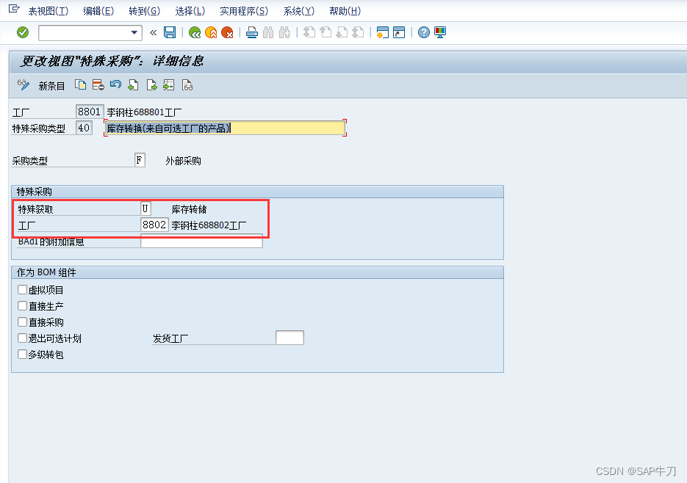Click the BAdI 的附加信息 input field
Screen dimensions: 687x483
[x=201, y=241]
